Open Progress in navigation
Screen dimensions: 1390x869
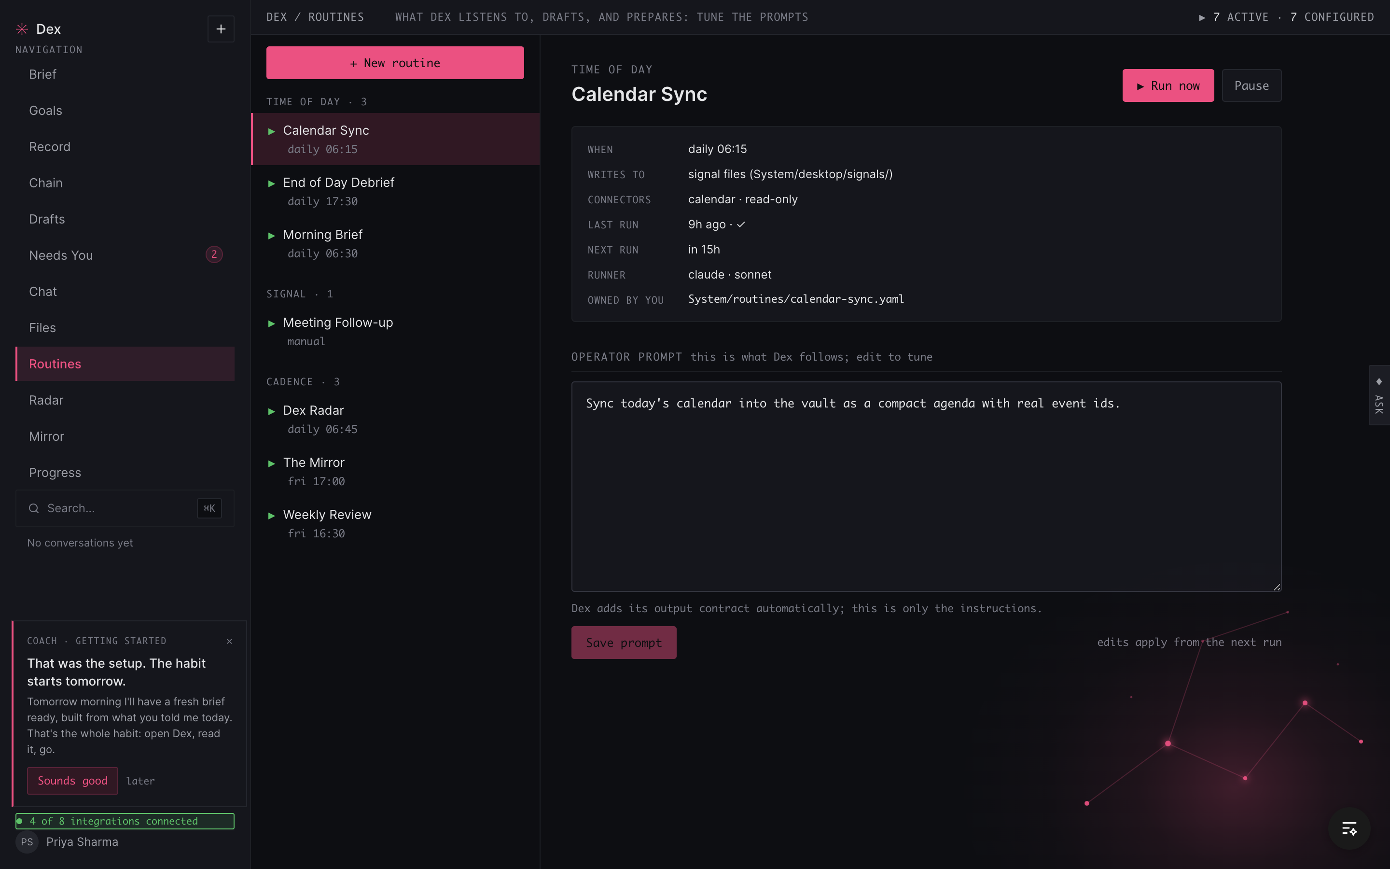pos(125,473)
